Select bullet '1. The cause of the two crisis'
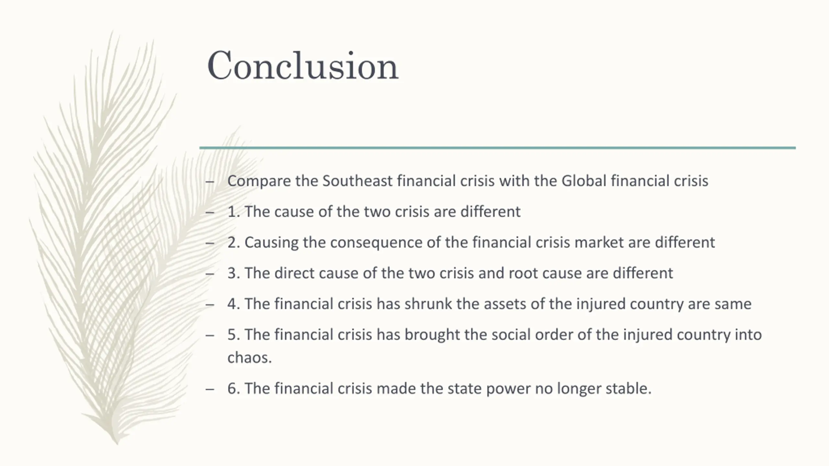The width and height of the screenshot is (829, 466). point(374,212)
